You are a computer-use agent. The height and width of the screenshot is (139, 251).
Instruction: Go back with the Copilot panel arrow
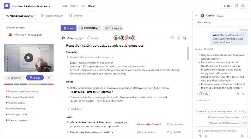point(197,16)
